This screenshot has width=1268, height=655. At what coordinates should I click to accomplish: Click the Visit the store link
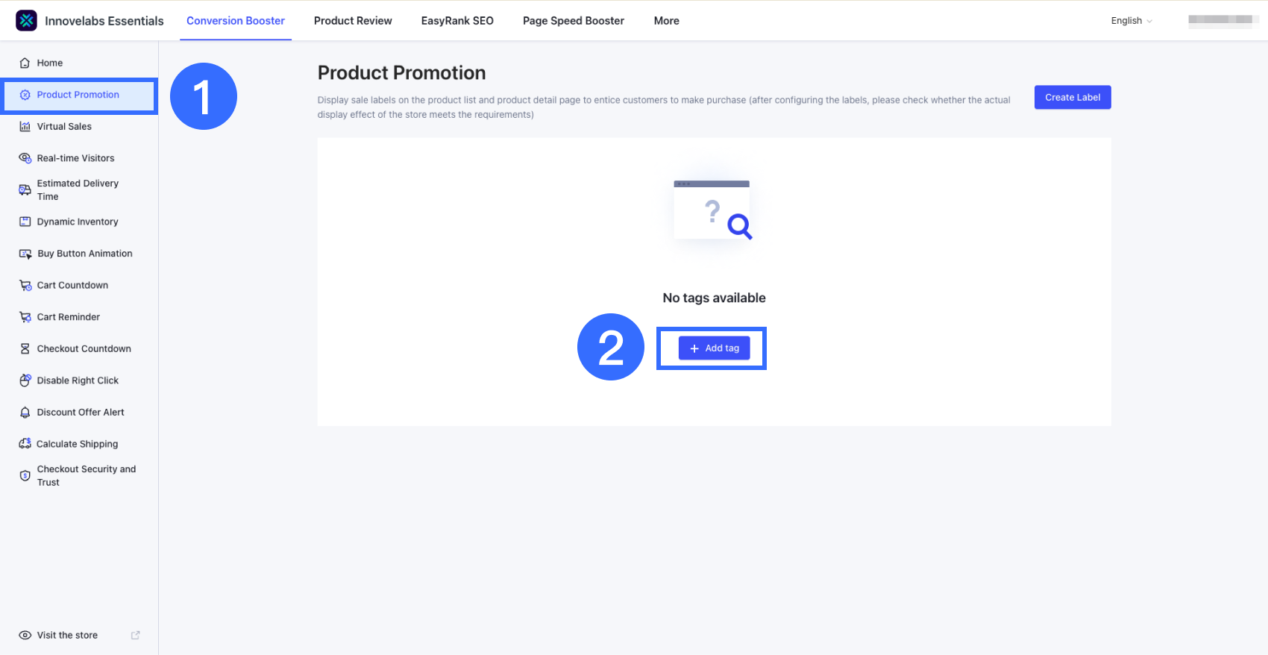(x=67, y=636)
